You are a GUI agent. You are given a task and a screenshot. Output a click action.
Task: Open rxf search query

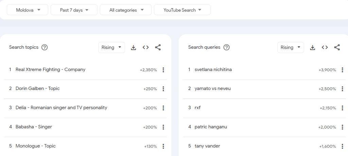197,108
